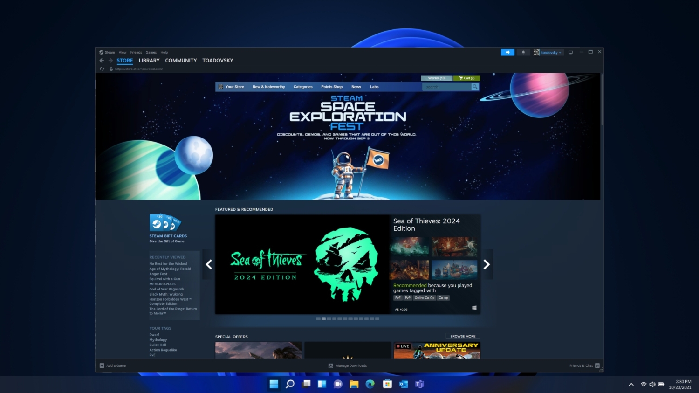This screenshot has width=699, height=393.
Task: Select the PvE tag under Sea of Thieves
Action: click(397, 297)
